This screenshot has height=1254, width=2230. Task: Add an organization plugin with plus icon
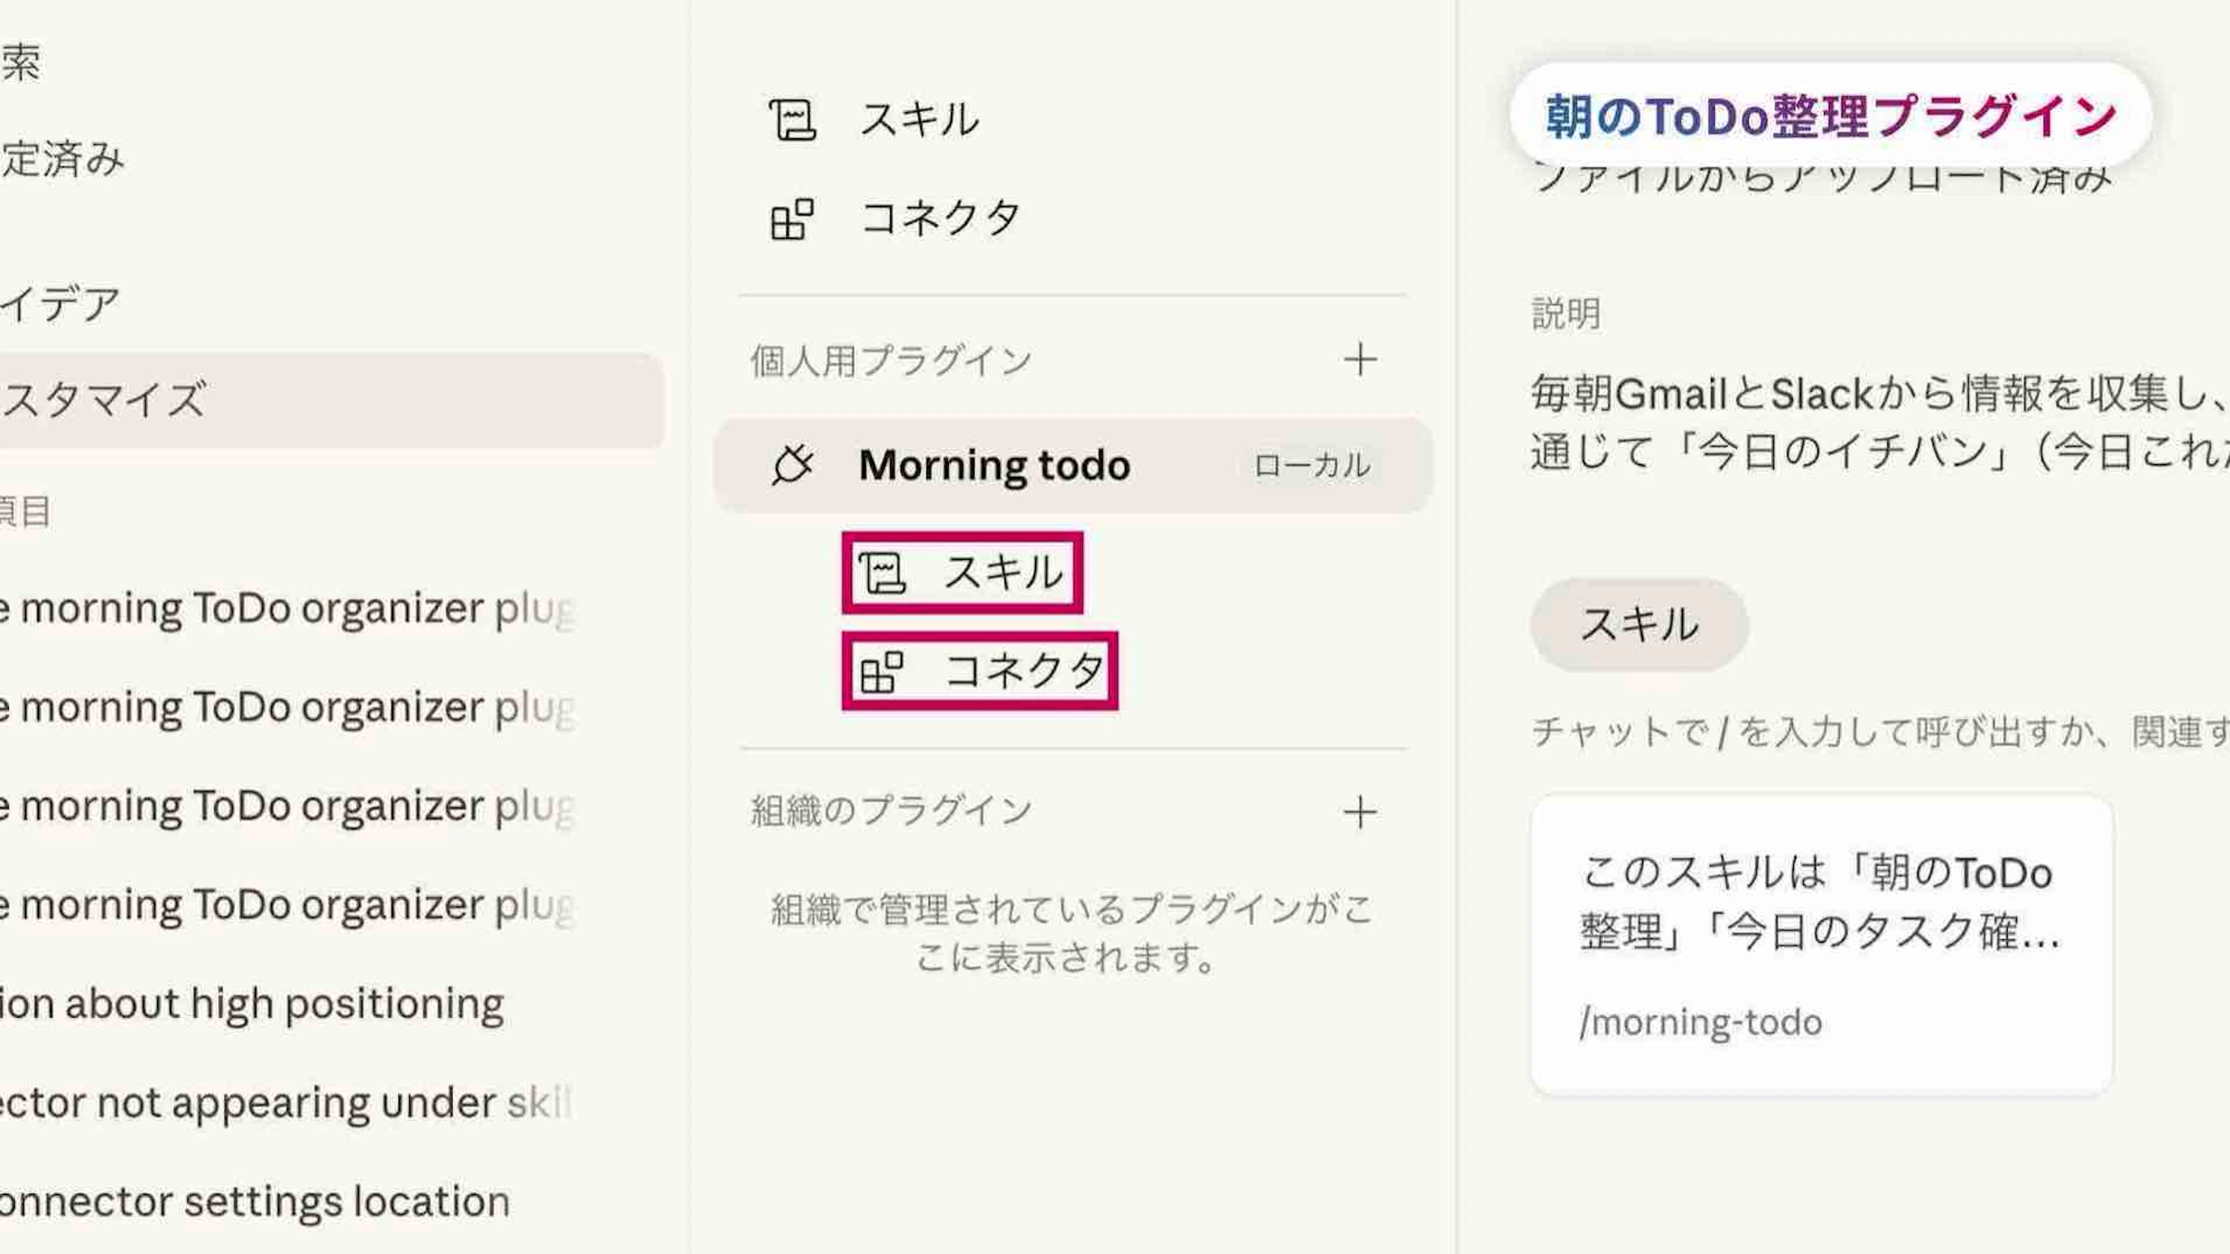click(1360, 813)
